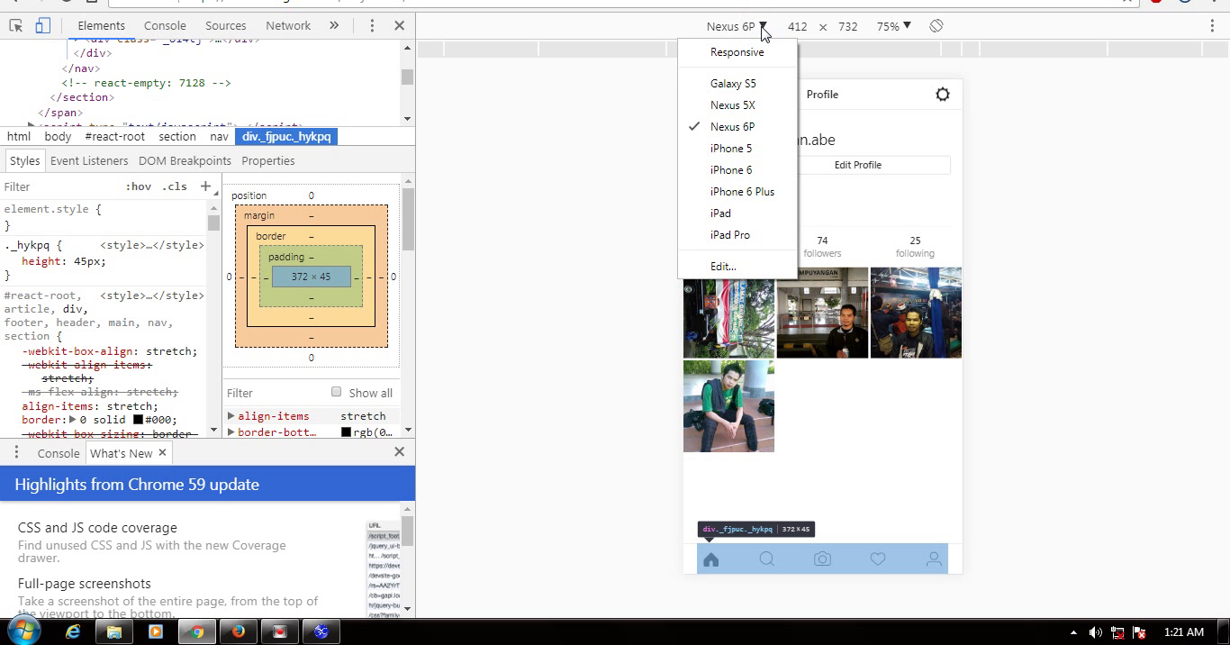Expand the border shorthand triangle
The image size is (1230, 645).
(72, 420)
